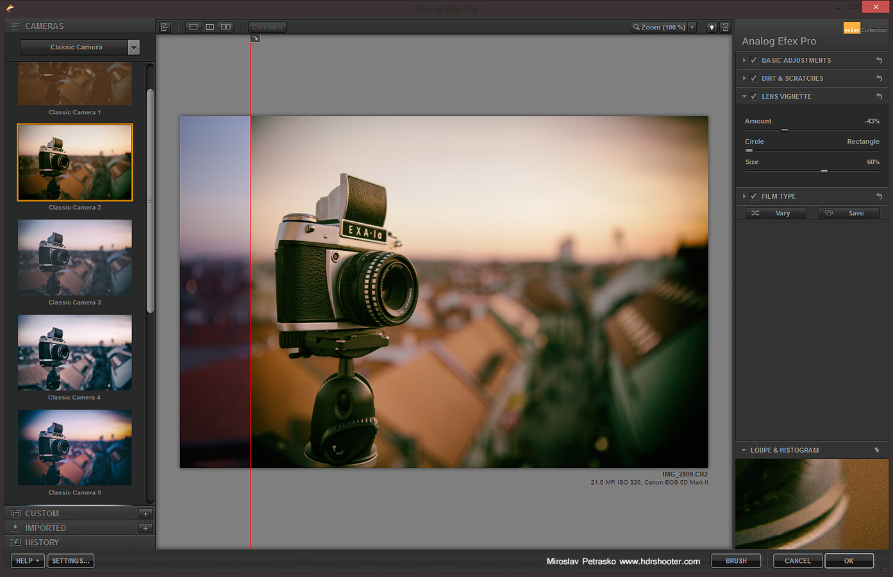Click the Cameras panel header

click(x=79, y=26)
